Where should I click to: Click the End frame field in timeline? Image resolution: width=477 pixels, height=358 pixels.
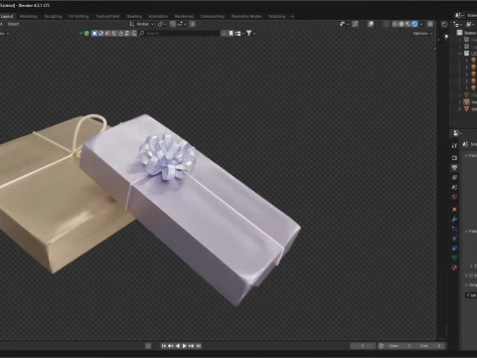(430, 346)
